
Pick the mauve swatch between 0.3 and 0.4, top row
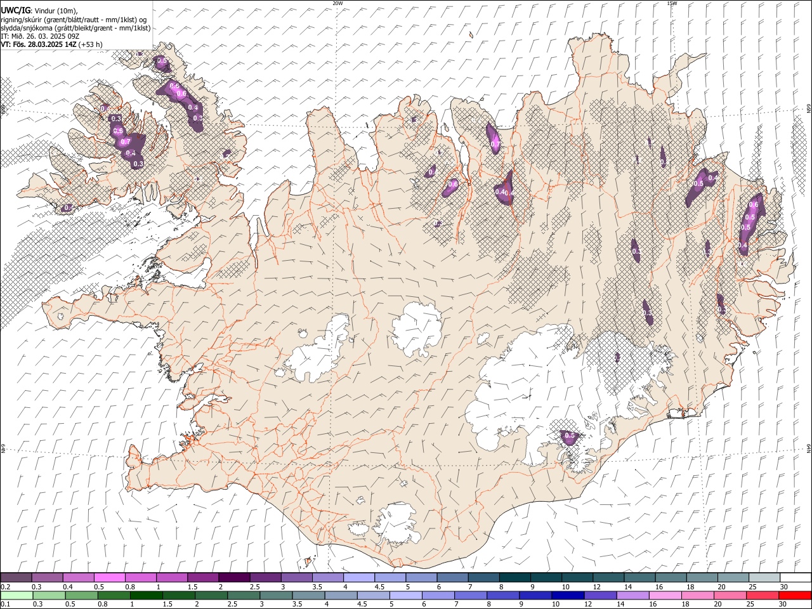(x=47, y=578)
